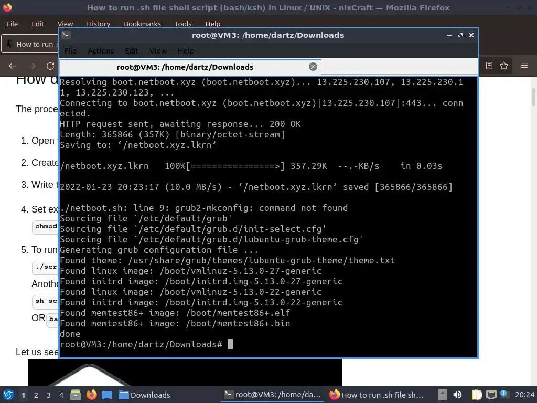Open the clipboard manager tray icon
Screen dimensions: 537x403
[x=477, y=395]
